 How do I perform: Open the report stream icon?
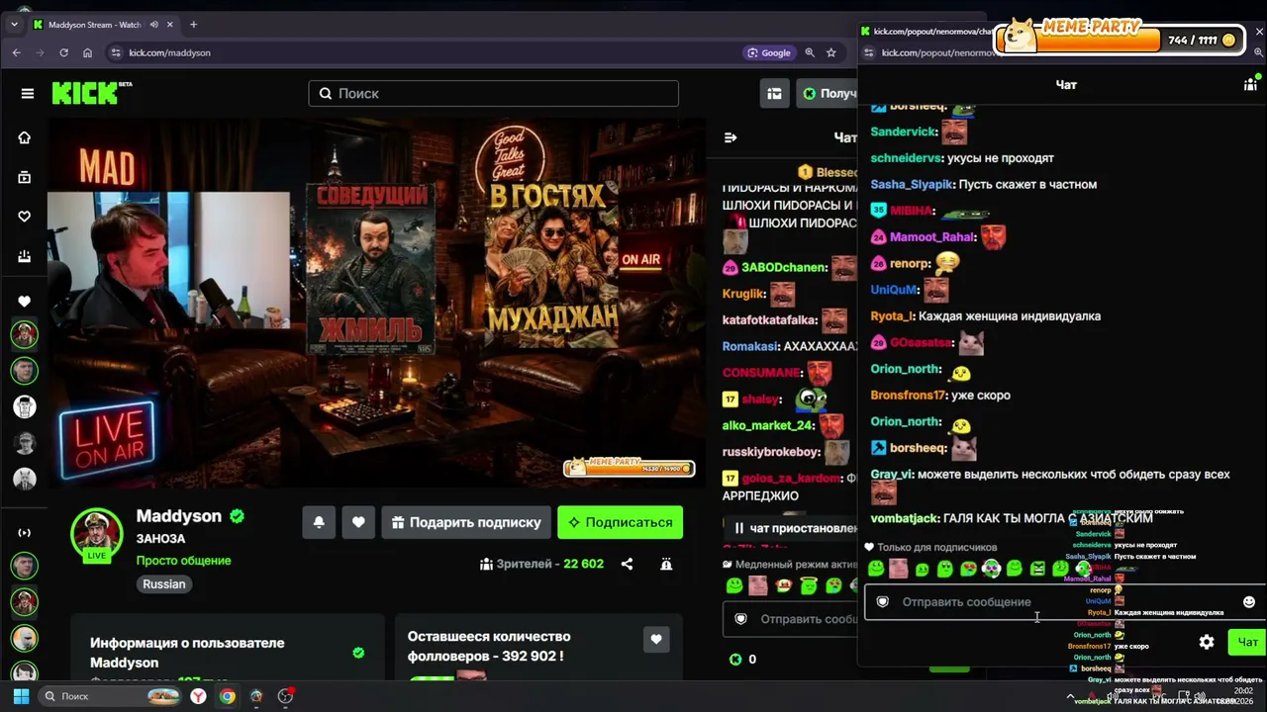666,564
